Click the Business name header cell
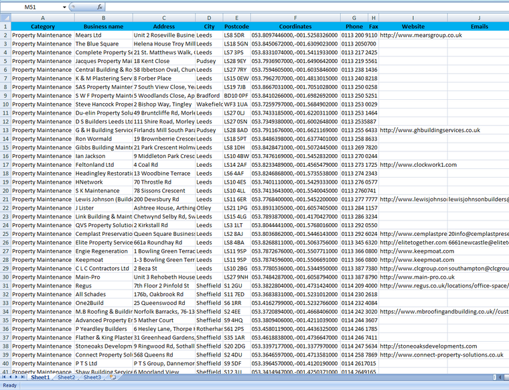Image resolution: width=509 pixels, height=390 pixels. pos(104,27)
